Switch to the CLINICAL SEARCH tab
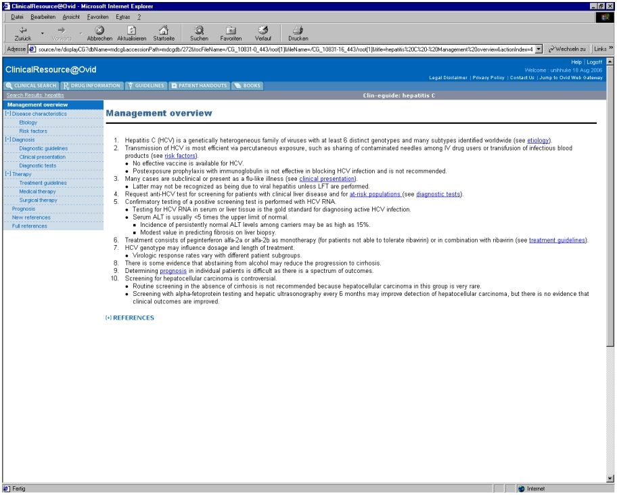This screenshot has width=617, height=495. click(x=31, y=86)
